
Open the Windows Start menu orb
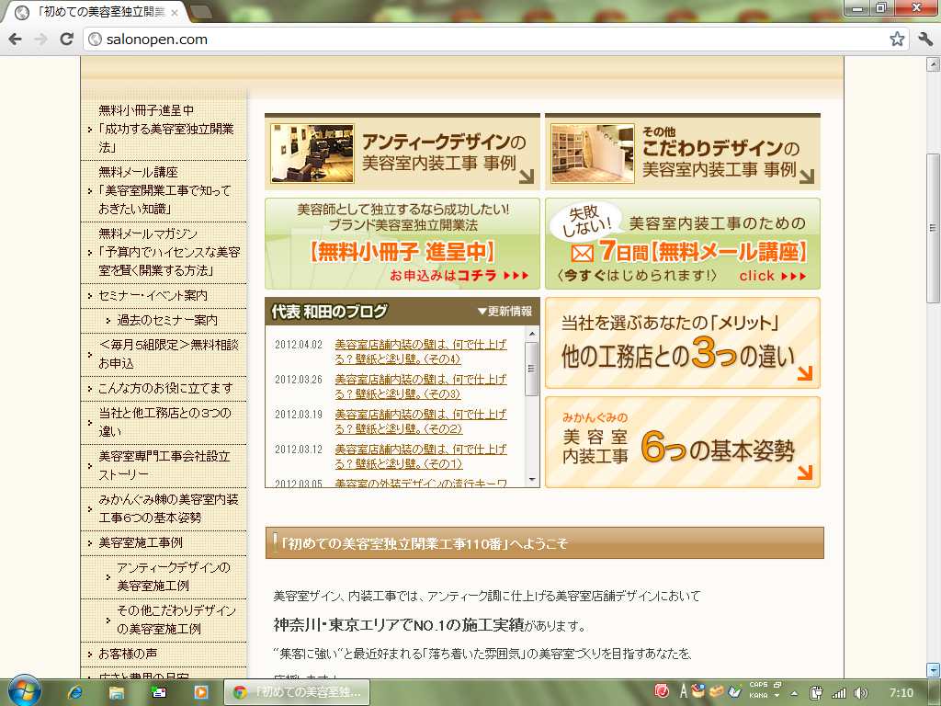[23, 691]
